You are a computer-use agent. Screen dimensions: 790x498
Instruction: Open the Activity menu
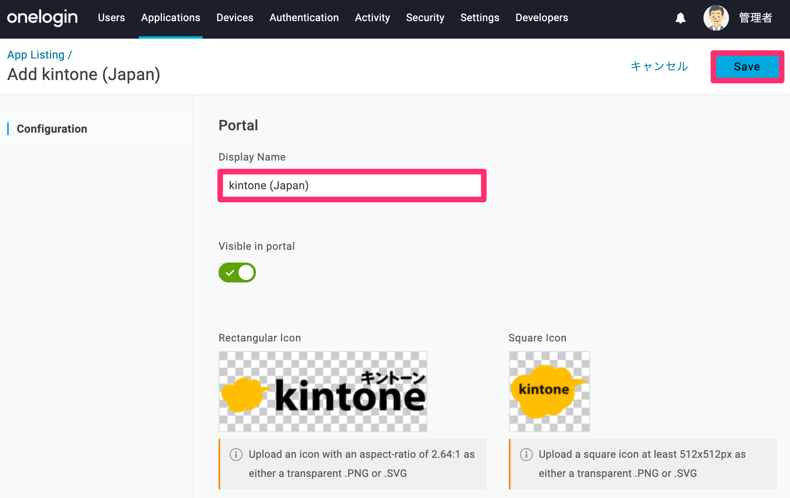tap(372, 18)
